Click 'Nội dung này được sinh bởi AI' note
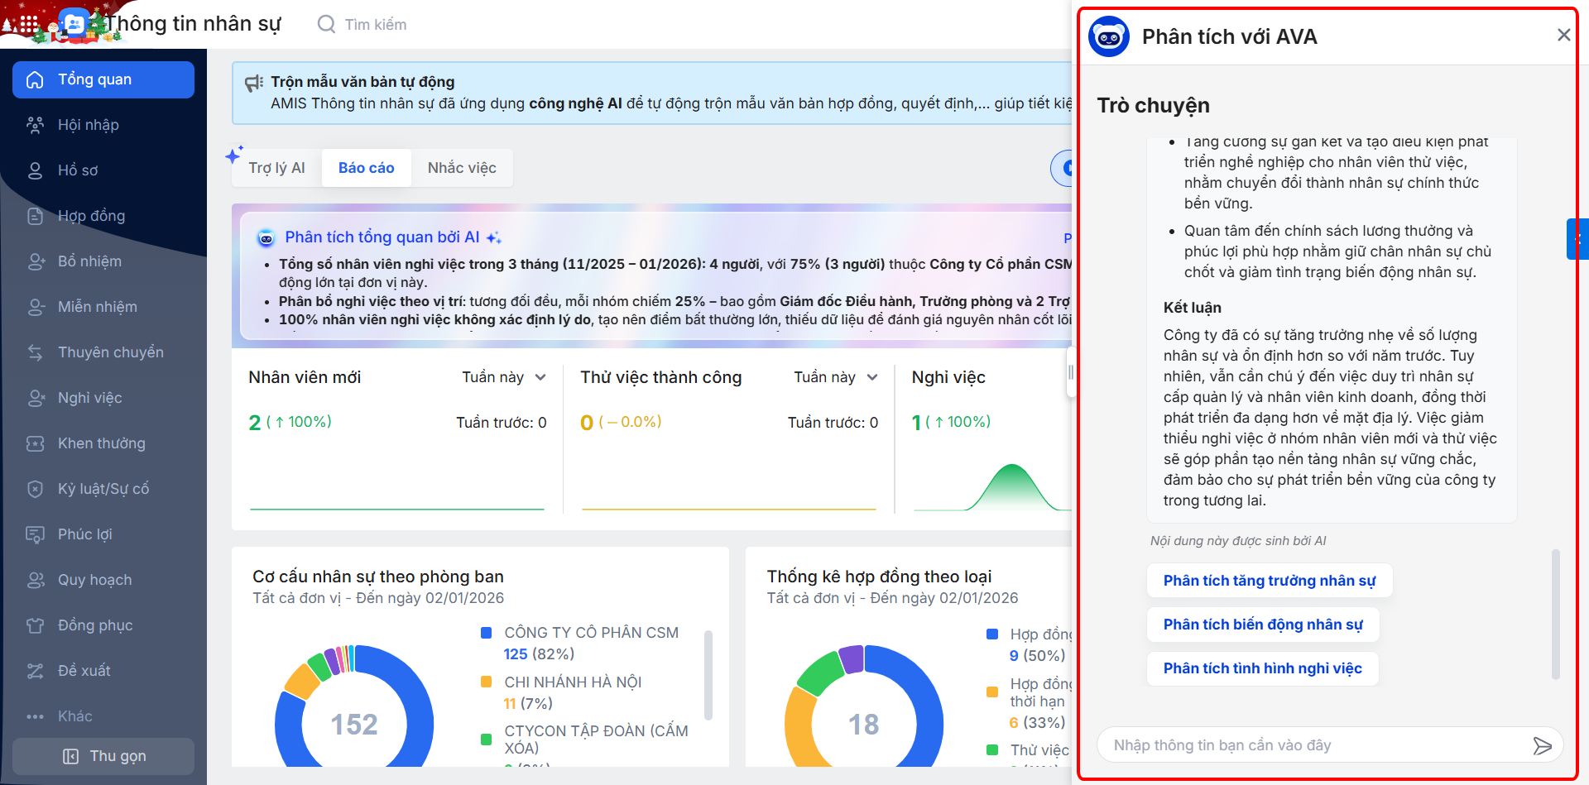Viewport: 1589px width, 785px height. pos(1238,541)
